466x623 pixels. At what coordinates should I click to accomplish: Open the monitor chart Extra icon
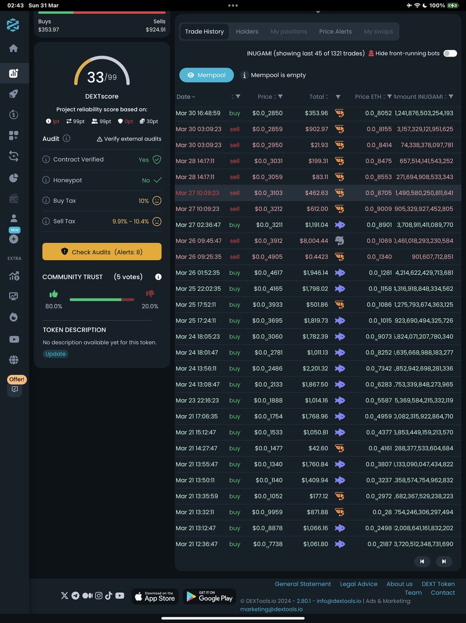click(13, 296)
